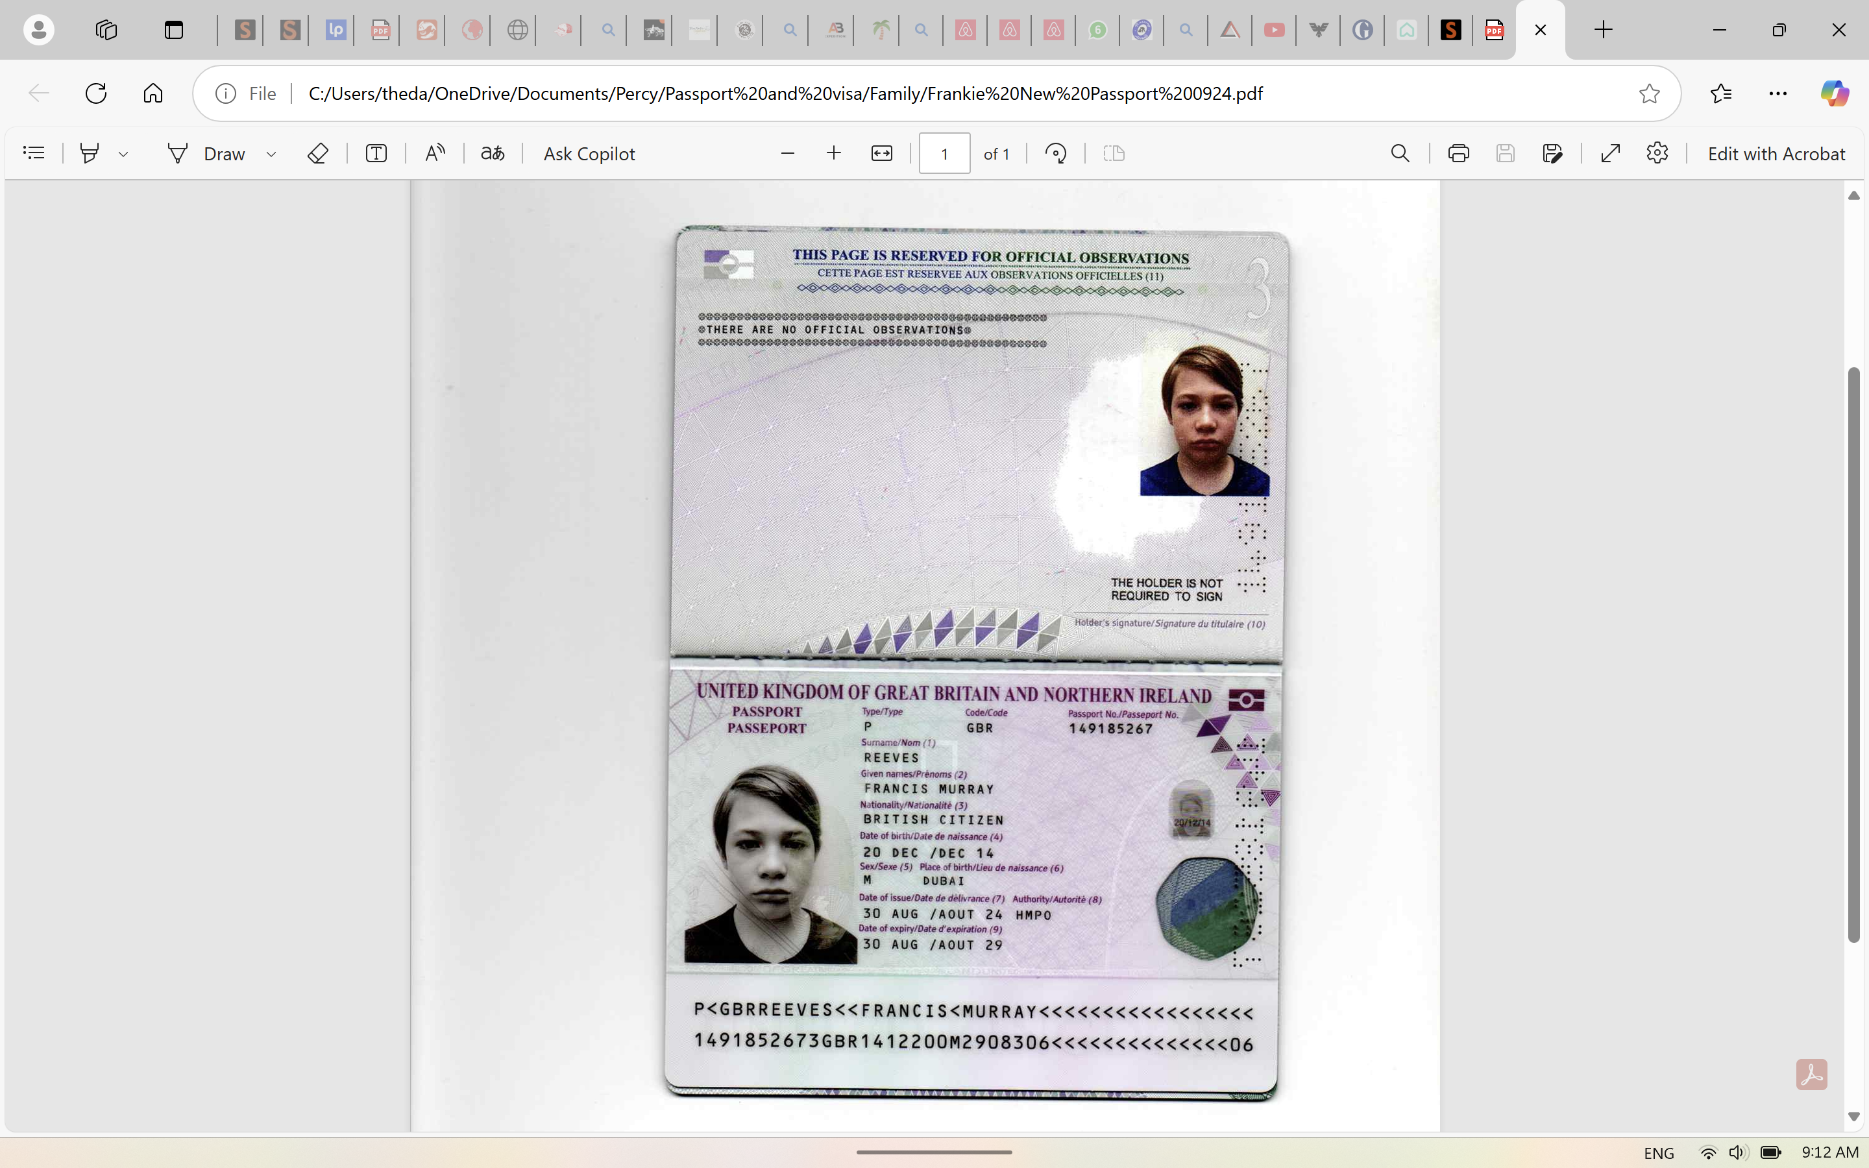Switch to the 'lp' tab
The height and width of the screenshot is (1168, 1869).
pos(335,30)
